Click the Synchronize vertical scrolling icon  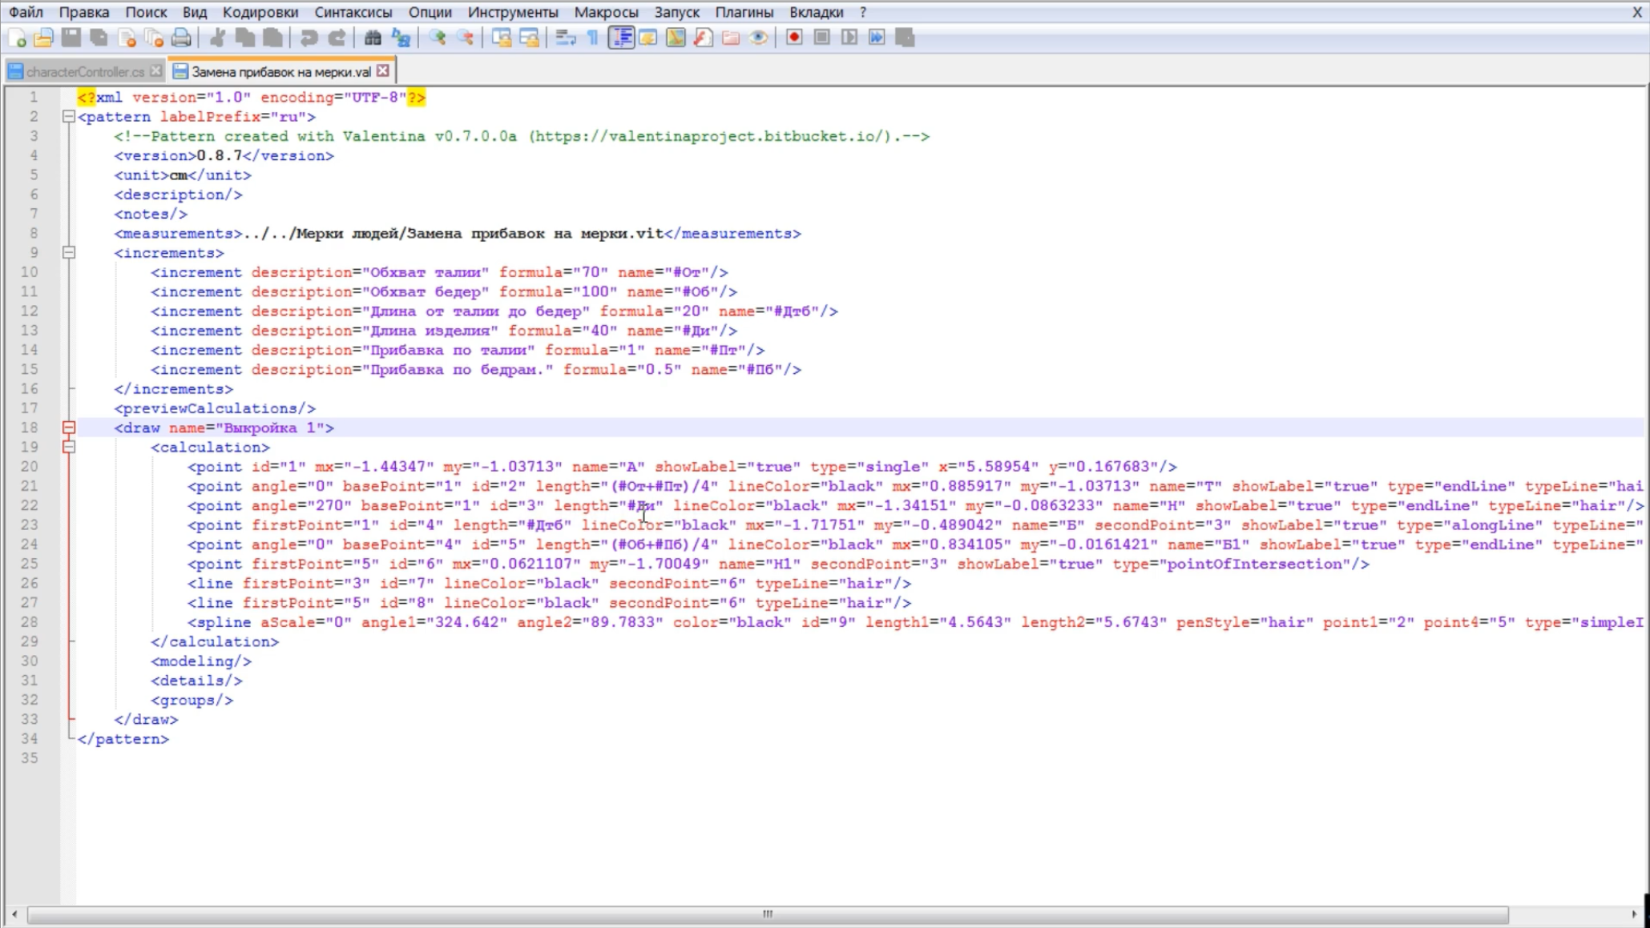(x=502, y=38)
